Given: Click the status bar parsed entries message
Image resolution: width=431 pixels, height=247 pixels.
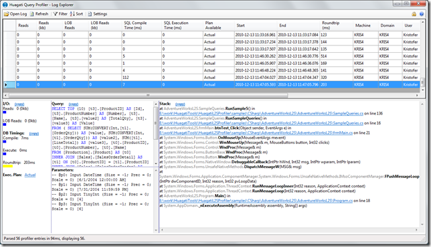Looking at the screenshot, I should click(44, 238).
